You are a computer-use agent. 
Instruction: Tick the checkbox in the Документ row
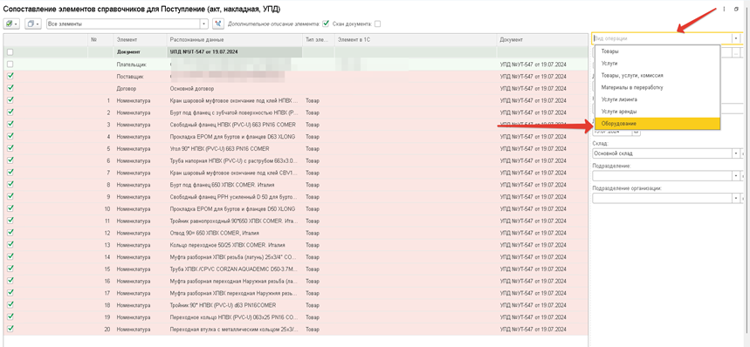[x=10, y=51]
